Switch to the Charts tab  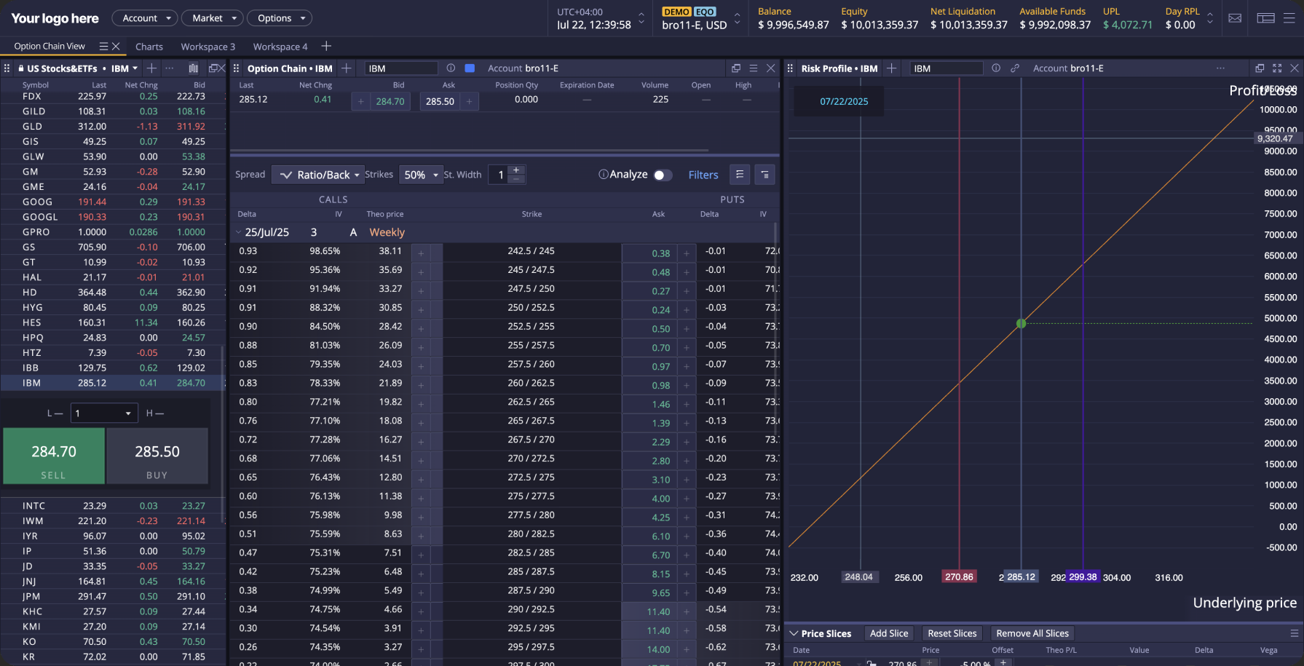149,47
